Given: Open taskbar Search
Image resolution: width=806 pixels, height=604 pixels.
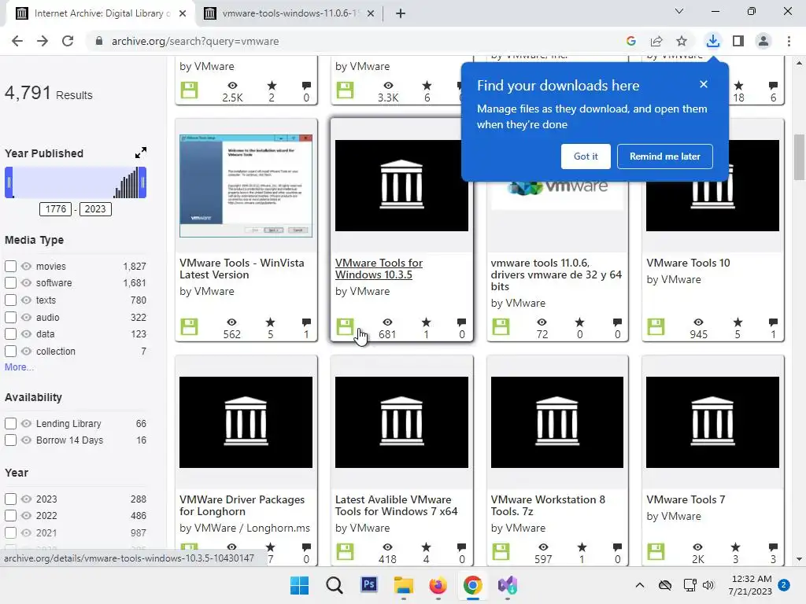Looking at the screenshot, I should 334,585.
